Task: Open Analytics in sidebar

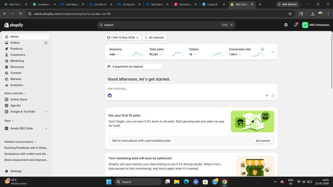Action: [26, 85]
